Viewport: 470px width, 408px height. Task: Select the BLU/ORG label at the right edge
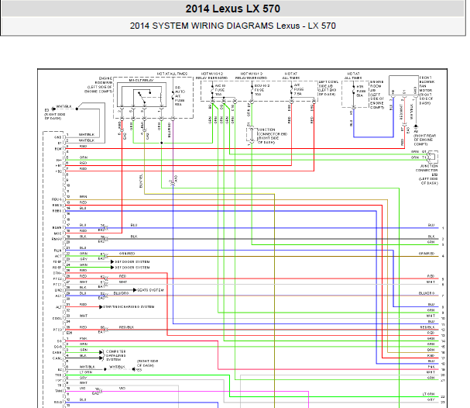[427, 293]
